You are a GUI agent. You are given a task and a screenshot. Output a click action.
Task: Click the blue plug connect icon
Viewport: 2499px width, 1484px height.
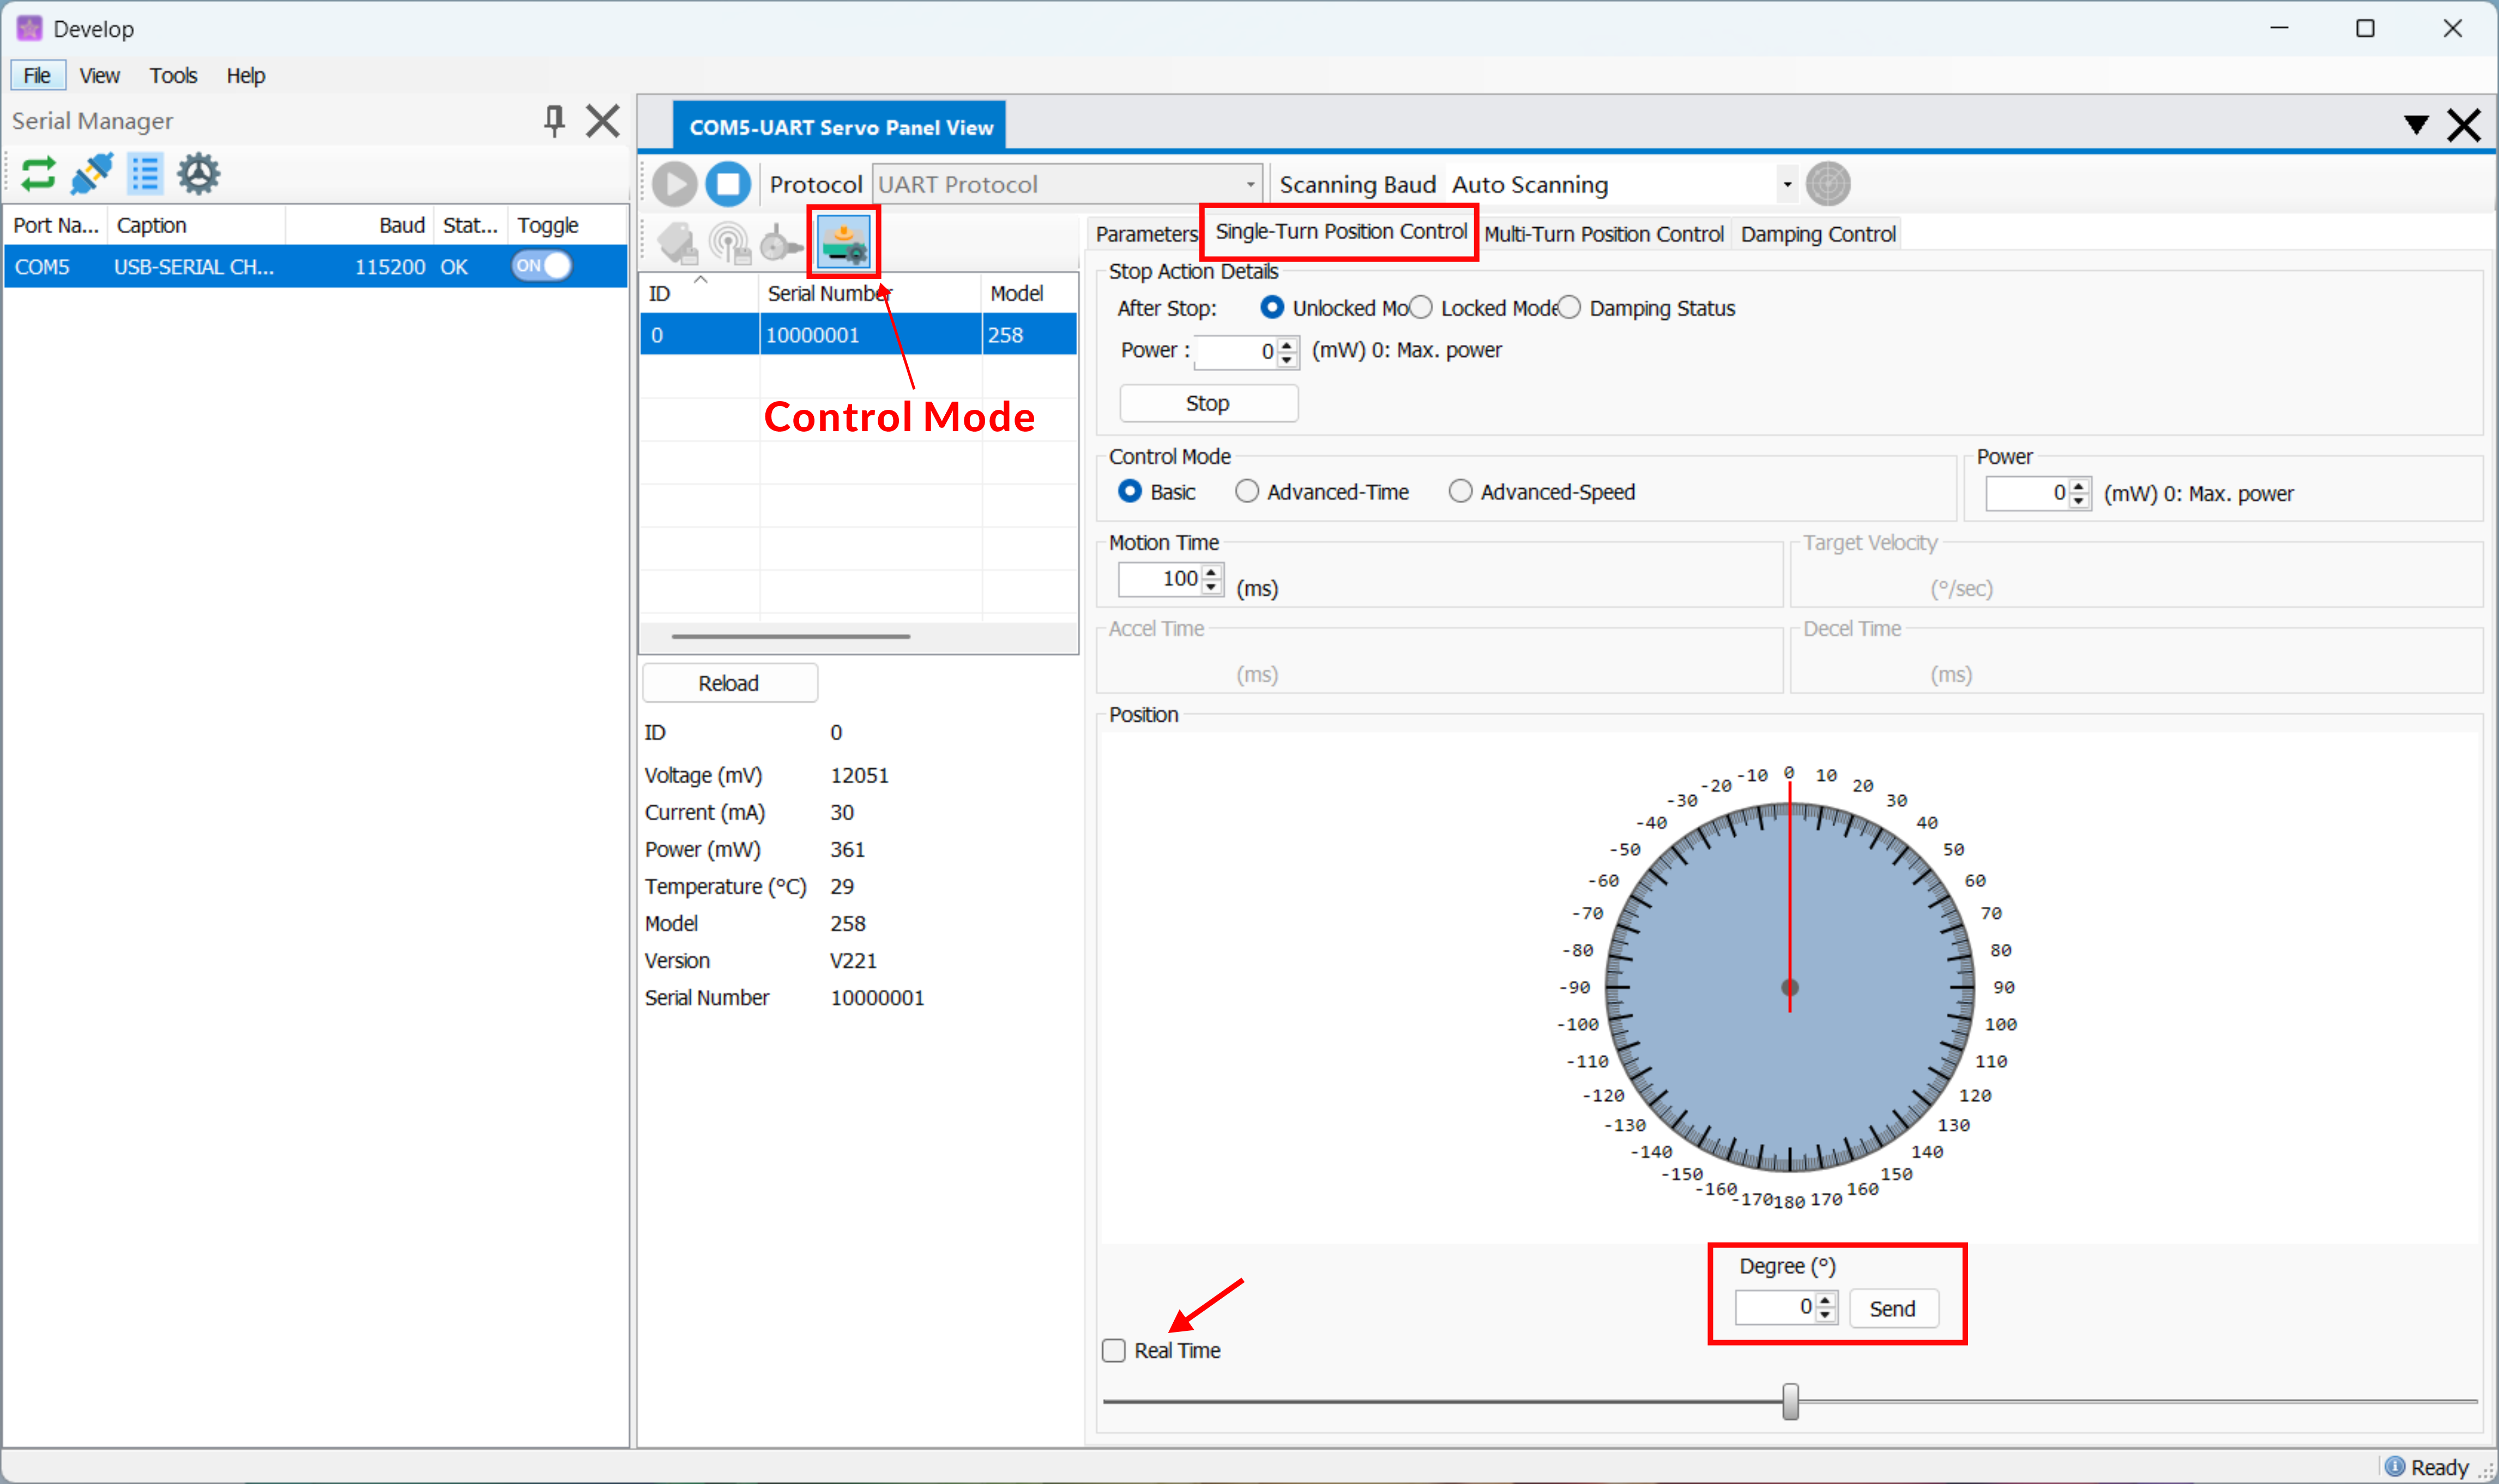tap(92, 174)
